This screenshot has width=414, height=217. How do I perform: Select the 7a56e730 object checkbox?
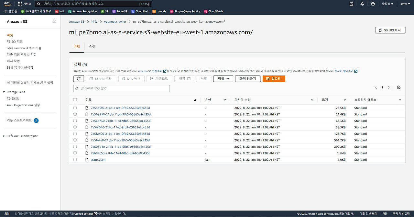[x=75, y=120]
